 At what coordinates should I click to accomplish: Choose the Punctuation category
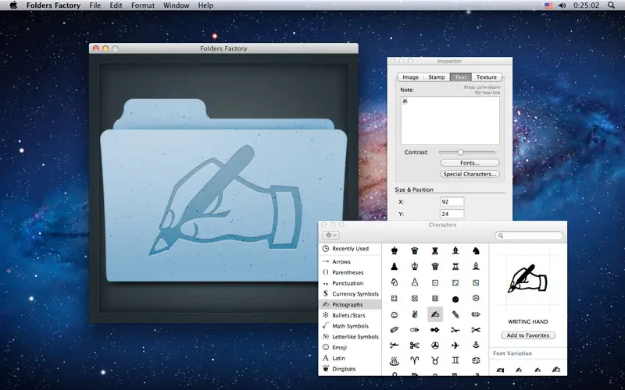coord(350,283)
